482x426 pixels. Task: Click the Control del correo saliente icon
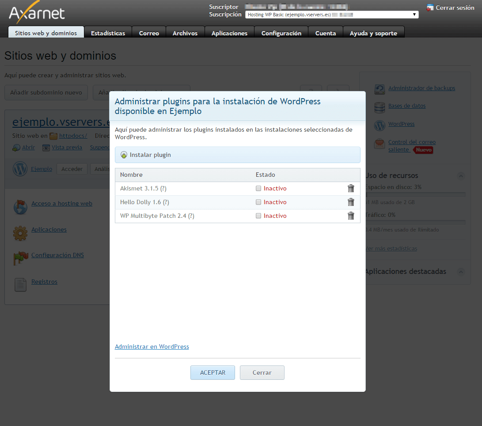(x=380, y=144)
